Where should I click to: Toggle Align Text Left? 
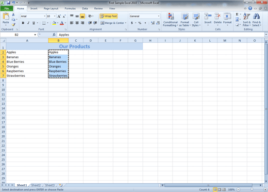[x=72, y=23]
